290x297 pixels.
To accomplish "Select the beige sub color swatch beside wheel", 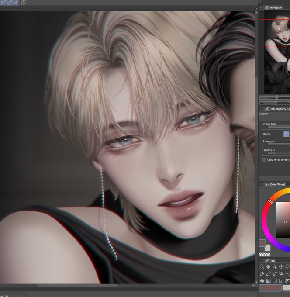I will point(267,248).
